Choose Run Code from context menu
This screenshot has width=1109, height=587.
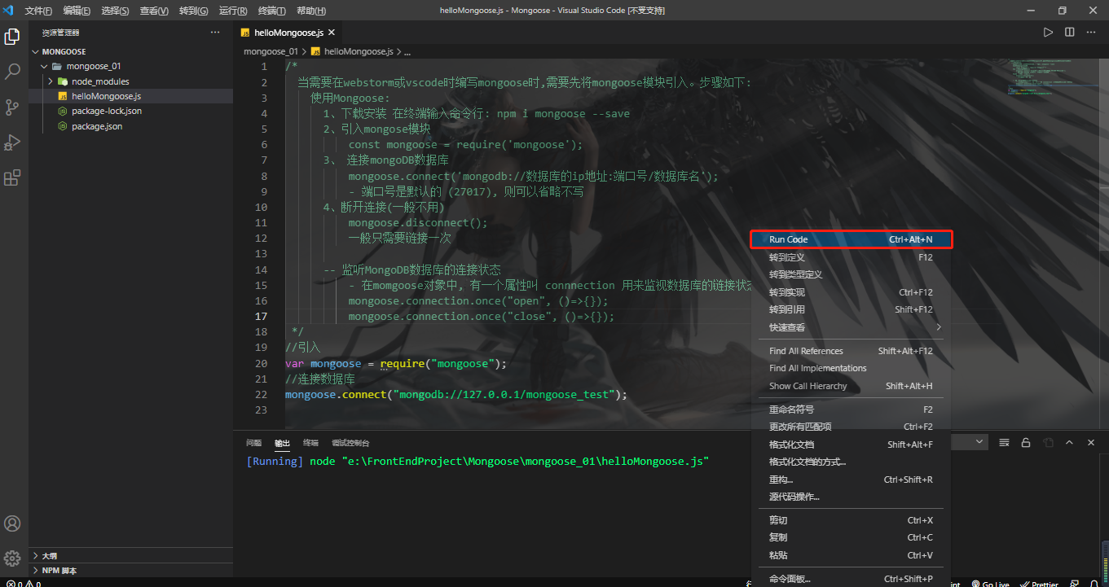tap(851, 239)
